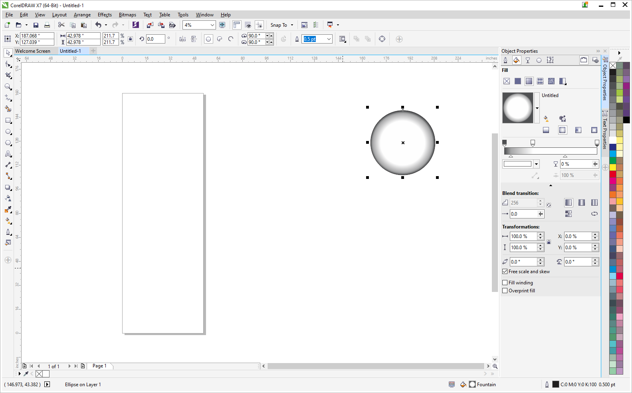
Task: Click the Export icon in the toolbar
Action: pos(161,25)
